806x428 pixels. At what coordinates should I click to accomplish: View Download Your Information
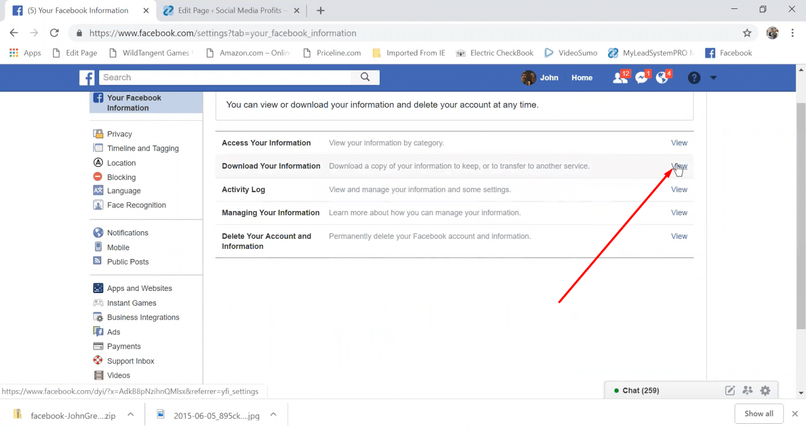click(679, 166)
